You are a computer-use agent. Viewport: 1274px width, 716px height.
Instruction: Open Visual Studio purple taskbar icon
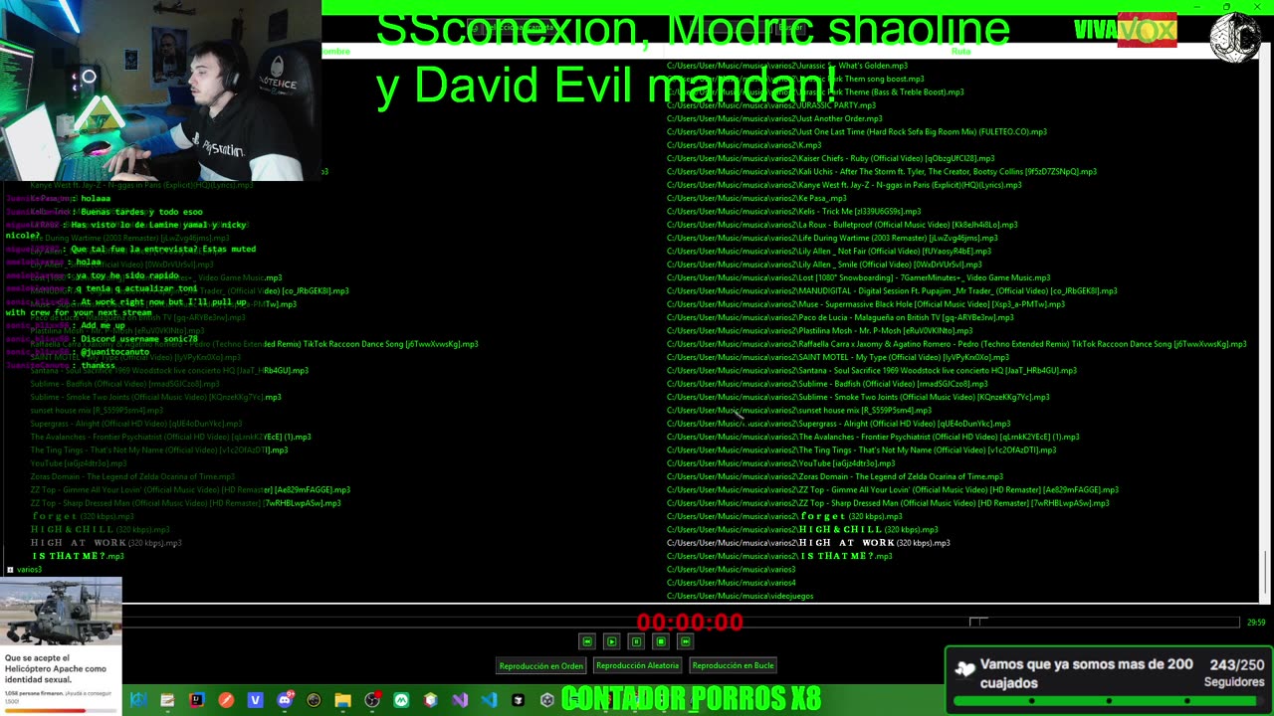(460, 700)
